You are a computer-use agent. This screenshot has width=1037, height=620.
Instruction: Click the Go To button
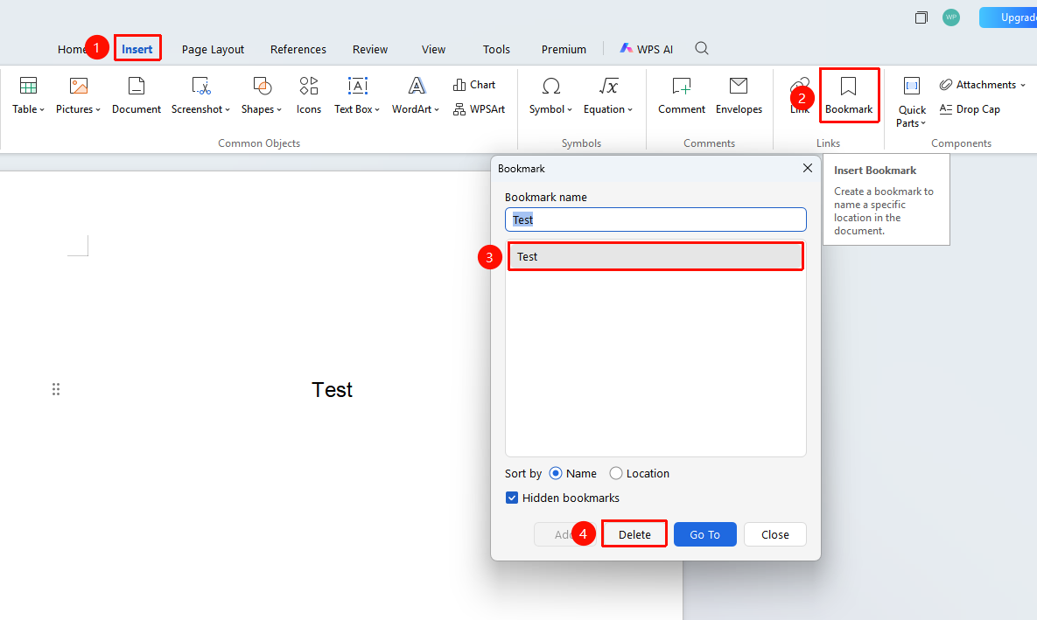pyautogui.click(x=705, y=534)
